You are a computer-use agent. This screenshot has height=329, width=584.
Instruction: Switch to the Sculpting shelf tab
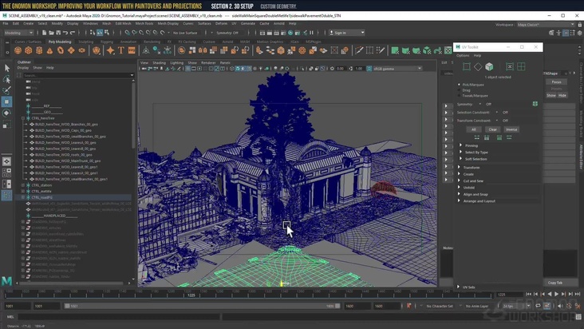point(85,42)
